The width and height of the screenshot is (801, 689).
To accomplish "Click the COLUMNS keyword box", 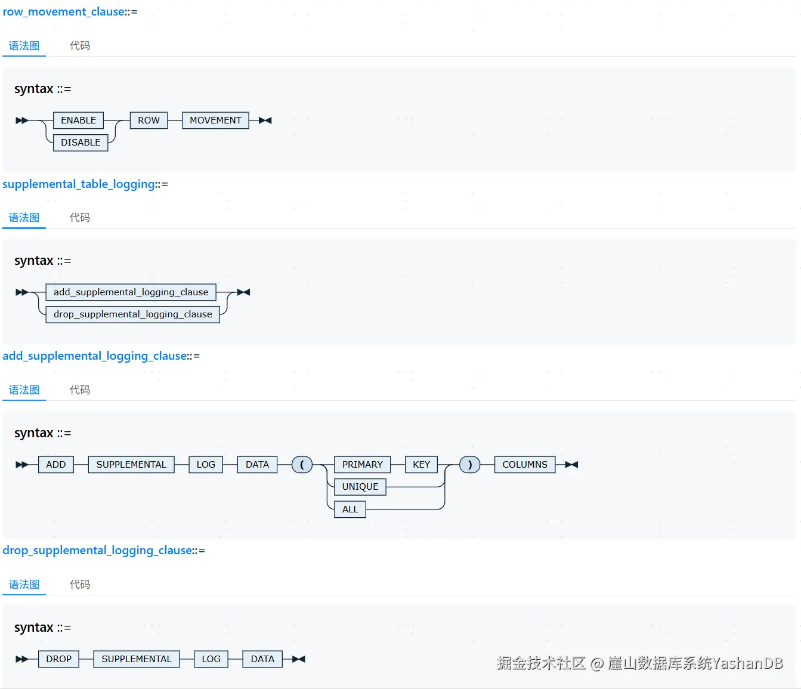I will pos(525,465).
